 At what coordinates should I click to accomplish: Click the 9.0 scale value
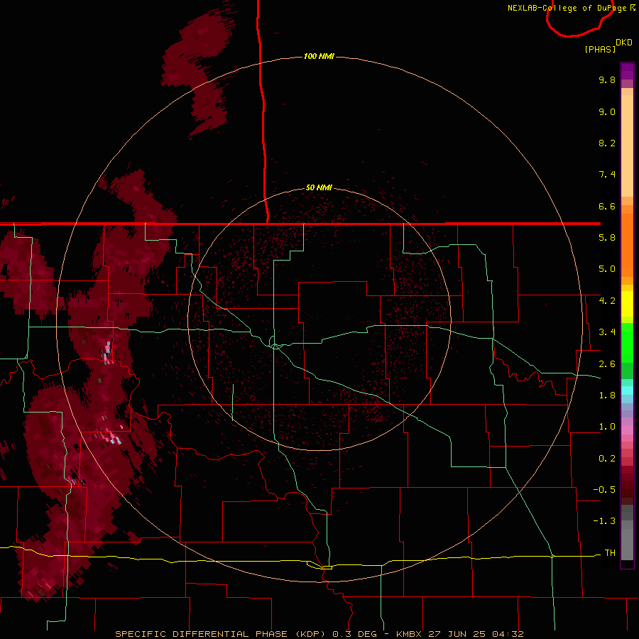coord(607,111)
